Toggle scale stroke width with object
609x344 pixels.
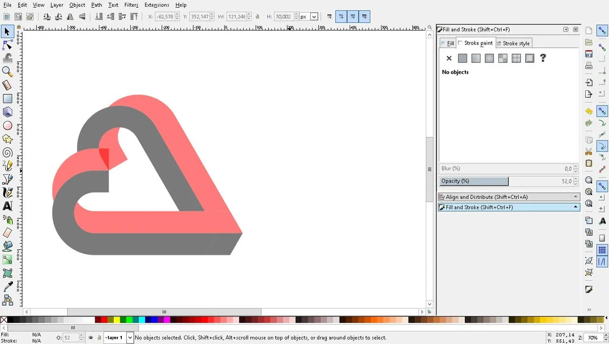[x=329, y=17]
